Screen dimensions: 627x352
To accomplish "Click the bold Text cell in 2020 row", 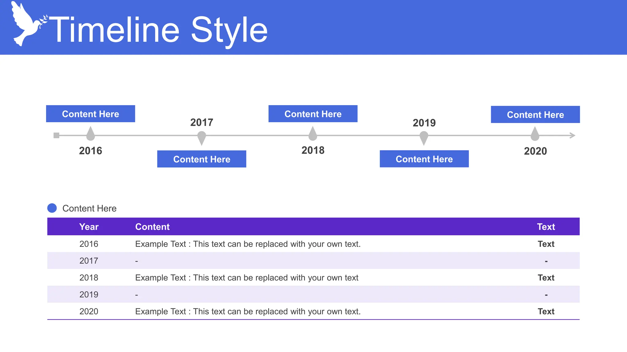I will [546, 311].
